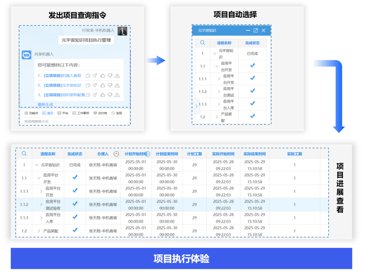Click copy icon next to 机器人教程
The height and width of the screenshot is (275, 366).
88,76
